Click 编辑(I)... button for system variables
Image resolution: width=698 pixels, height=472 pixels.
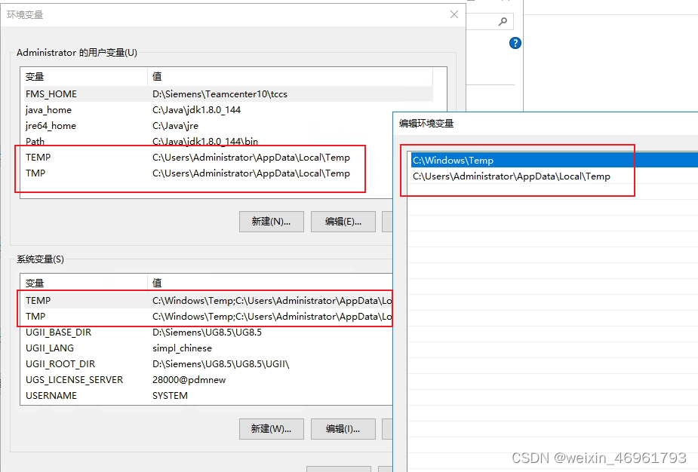(343, 428)
